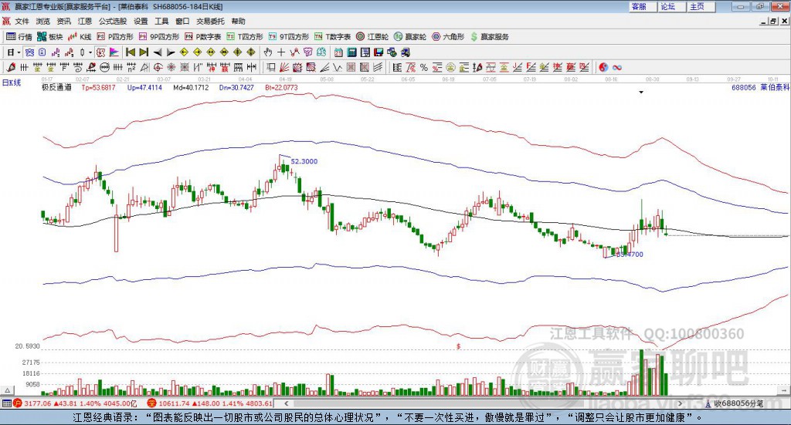Click the first yellow diamond arrow icon

[184, 52]
